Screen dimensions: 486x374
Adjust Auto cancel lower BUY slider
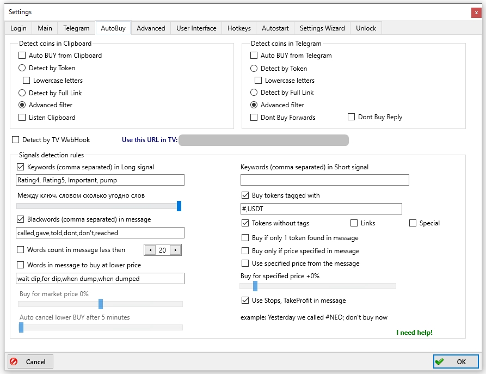click(x=21, y=328)
